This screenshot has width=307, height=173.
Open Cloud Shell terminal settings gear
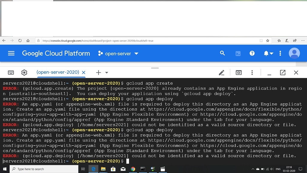[24, 72]
